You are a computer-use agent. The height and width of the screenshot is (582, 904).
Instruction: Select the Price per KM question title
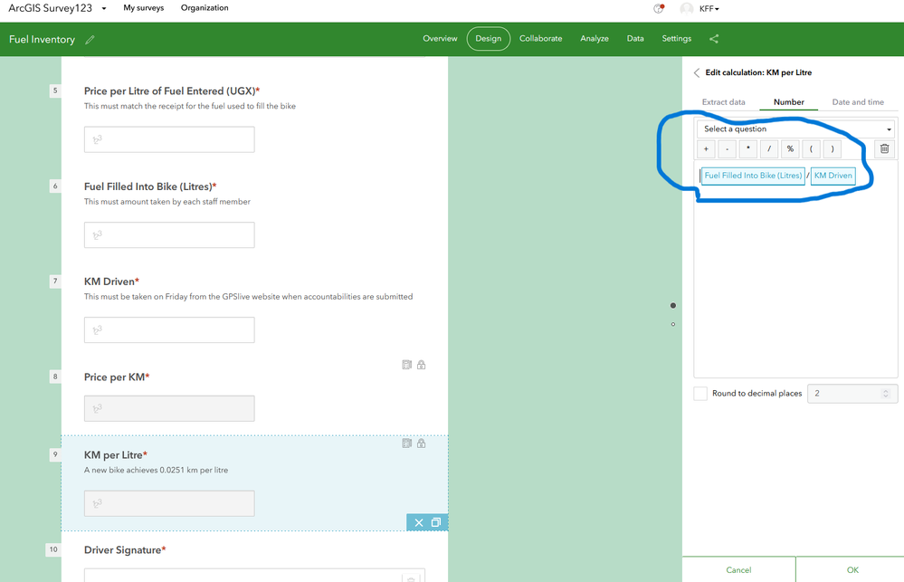(117, 377)
